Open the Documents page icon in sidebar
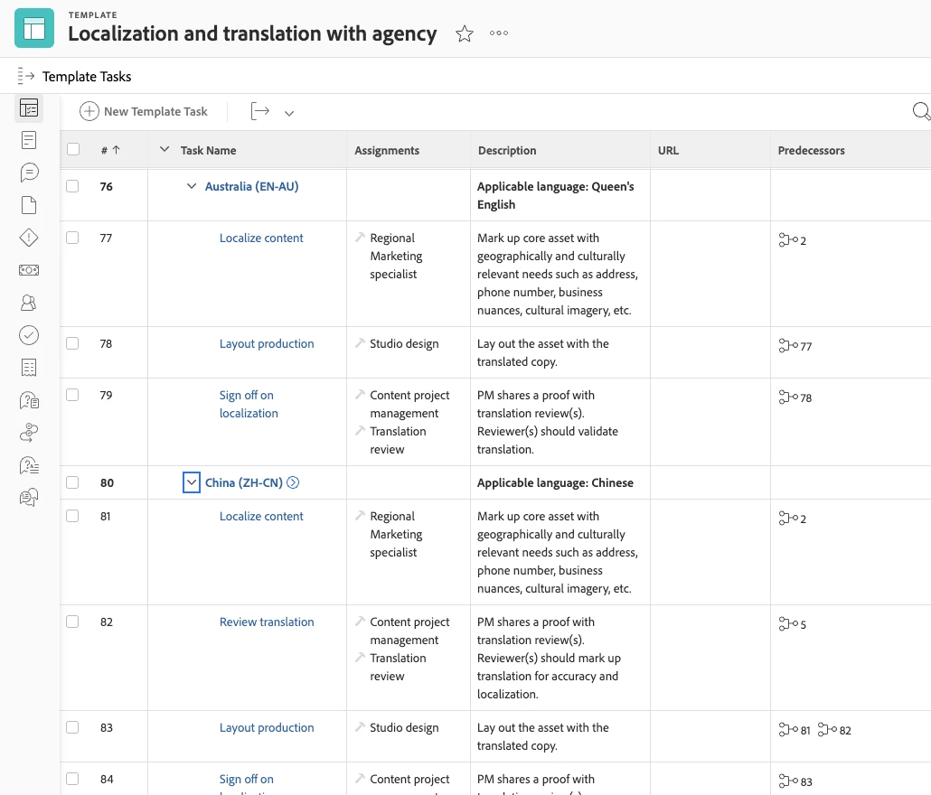The image size is (931, 795). [x=29, y=205]
